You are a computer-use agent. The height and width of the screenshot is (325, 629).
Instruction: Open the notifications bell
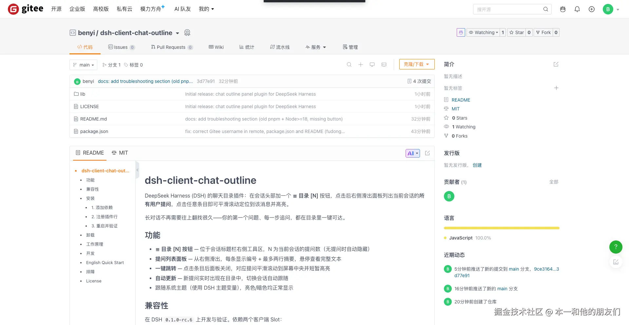[577, 9]
